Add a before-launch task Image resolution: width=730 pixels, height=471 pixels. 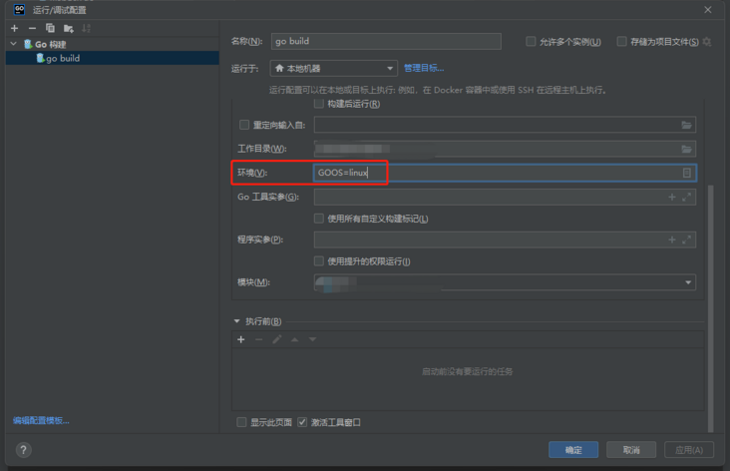240,339
